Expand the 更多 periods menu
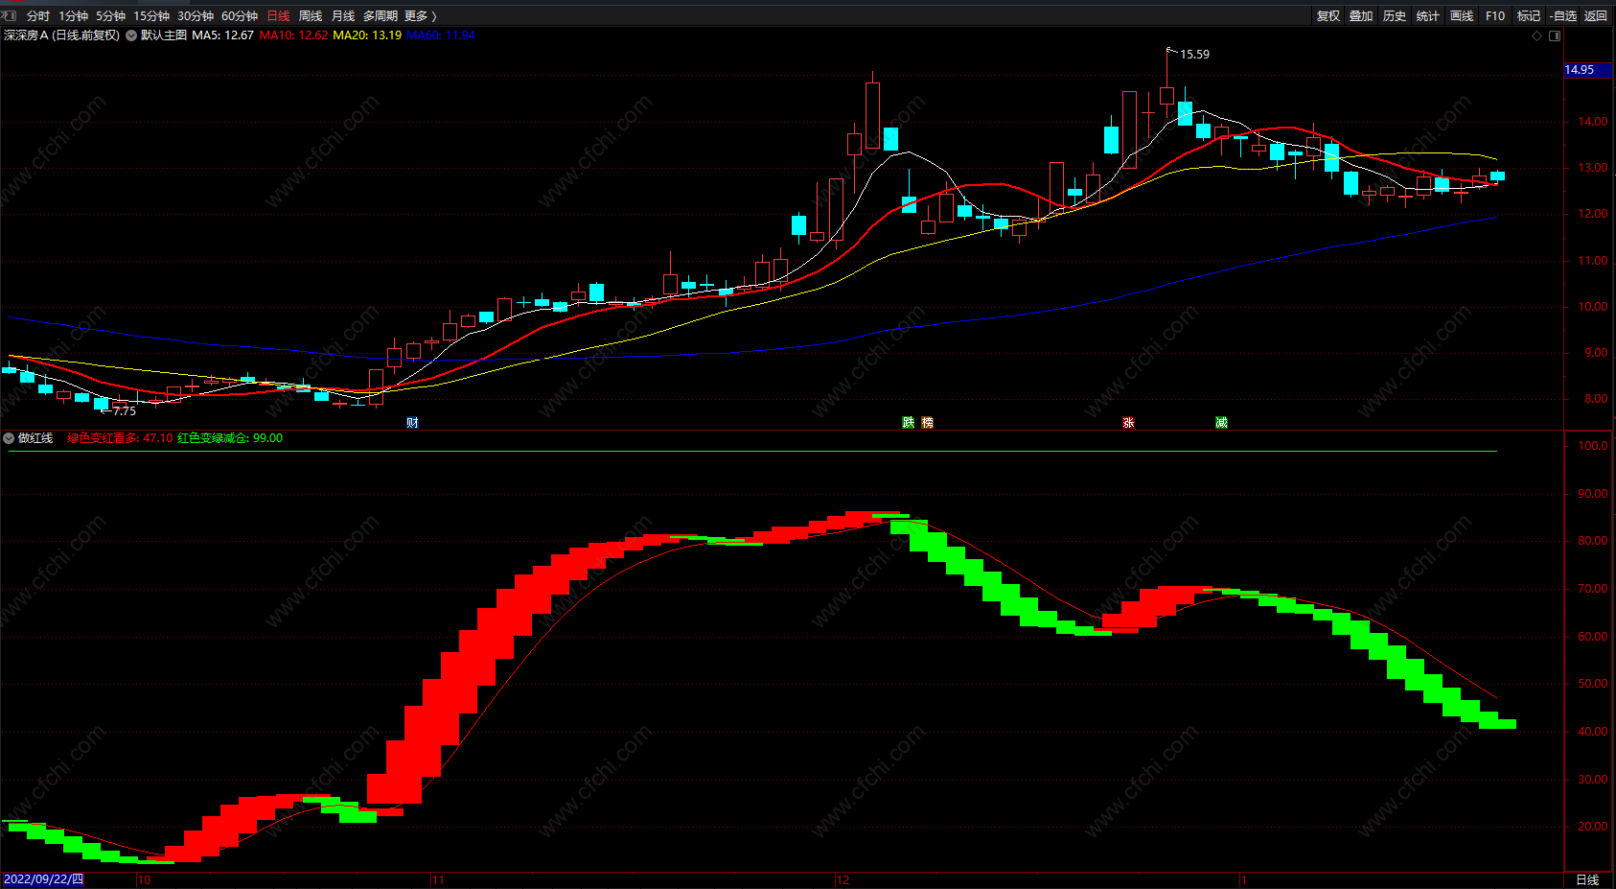This screenshot has width=1616, height=889. point(421,15)
